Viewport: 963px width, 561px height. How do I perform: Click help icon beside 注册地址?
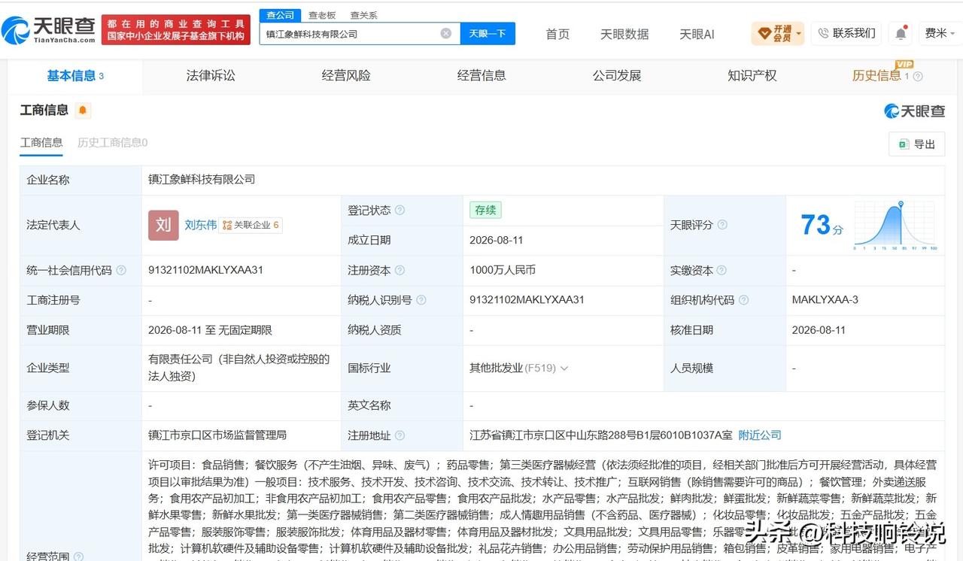399,435
